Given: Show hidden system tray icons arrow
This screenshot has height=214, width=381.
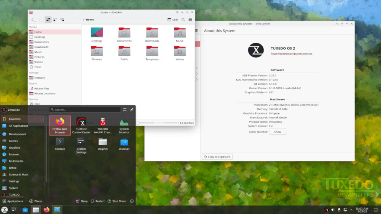Looking at the screenshot, I should [352, 210].
